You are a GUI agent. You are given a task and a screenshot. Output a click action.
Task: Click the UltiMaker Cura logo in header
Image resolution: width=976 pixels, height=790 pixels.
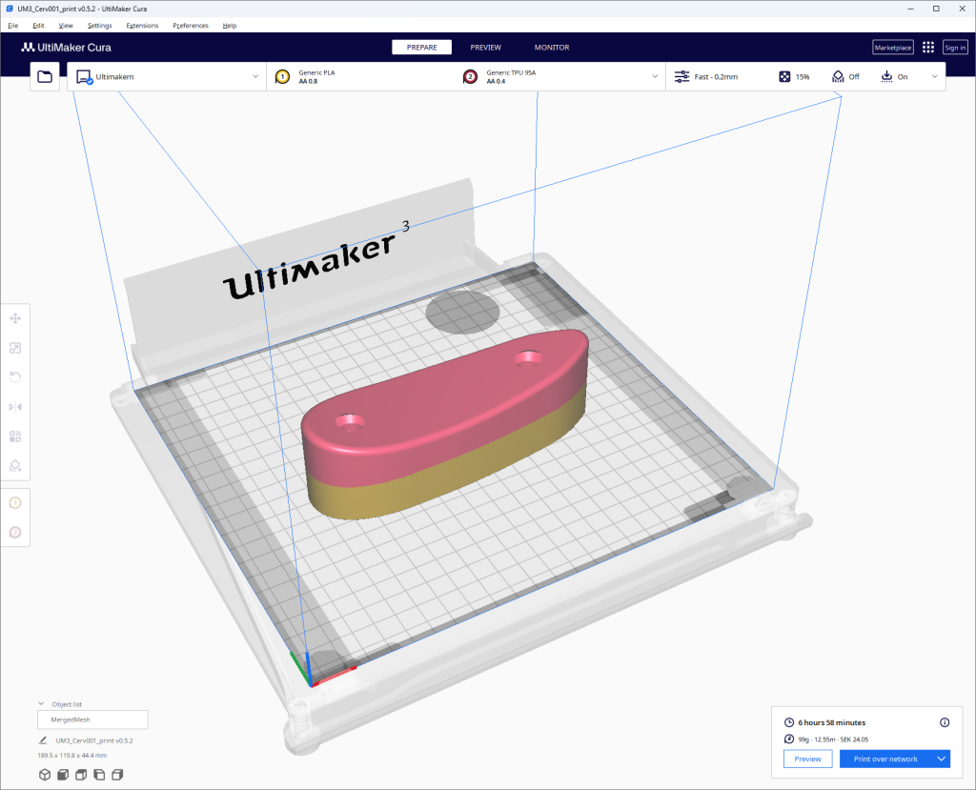point(66,48)
